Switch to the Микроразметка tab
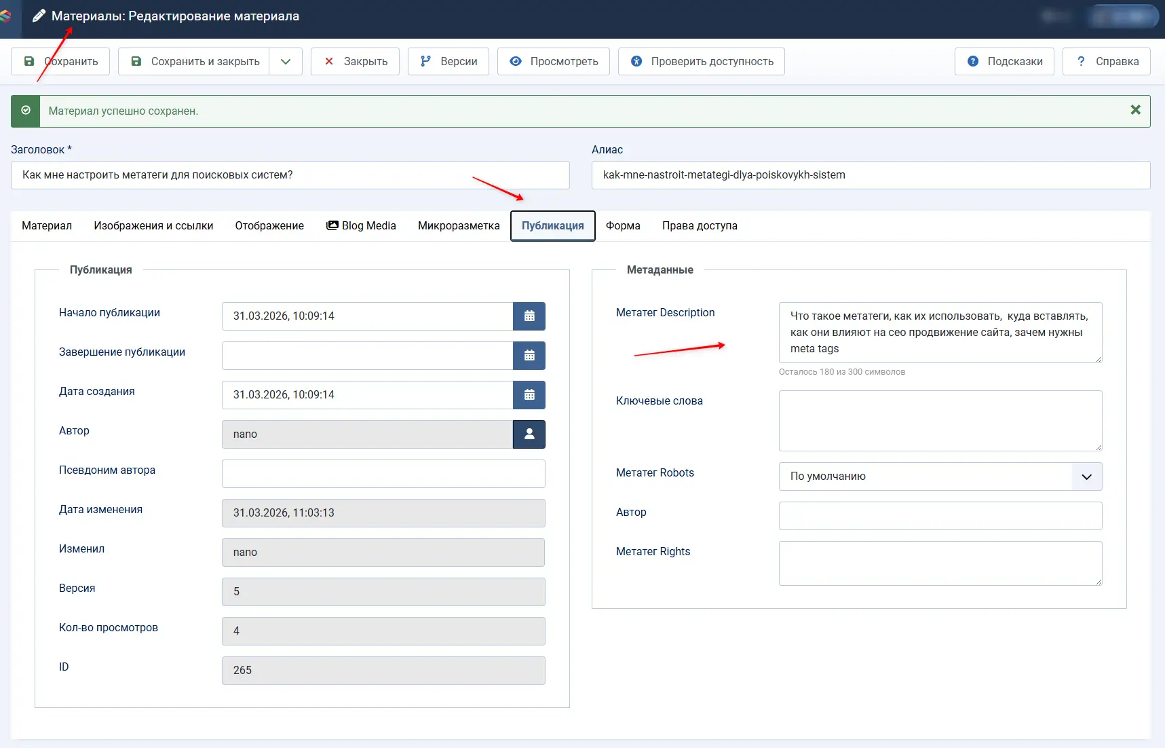This screenshot has width=1165, height=748. click(459, 226)
